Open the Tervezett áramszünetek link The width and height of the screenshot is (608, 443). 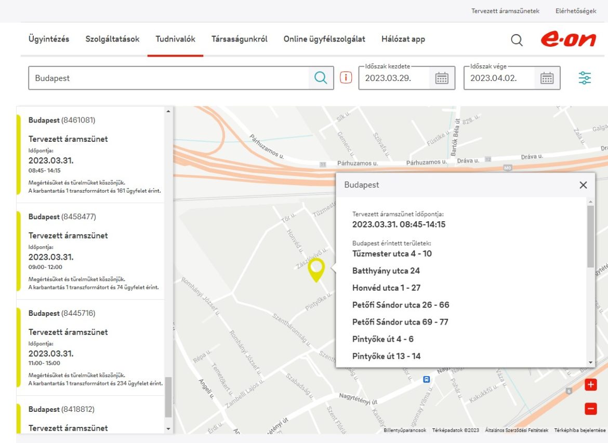(505, 11)
